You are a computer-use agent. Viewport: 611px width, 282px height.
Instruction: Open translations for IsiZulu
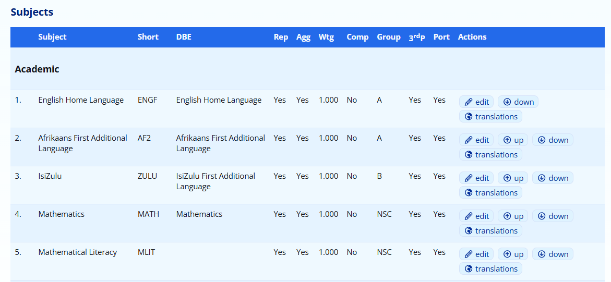tap(490, 193)
